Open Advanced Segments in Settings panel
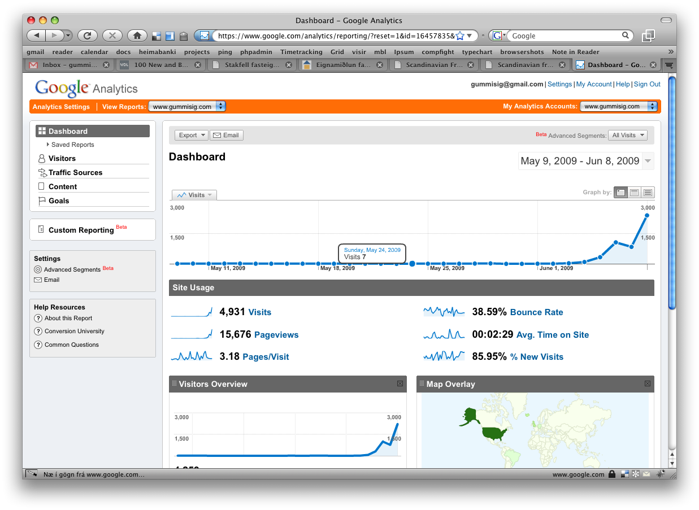This screenshot has width=699, height=510. point(72,270)
